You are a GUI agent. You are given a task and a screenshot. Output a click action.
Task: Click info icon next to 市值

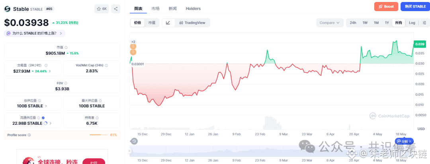point(66,48)
